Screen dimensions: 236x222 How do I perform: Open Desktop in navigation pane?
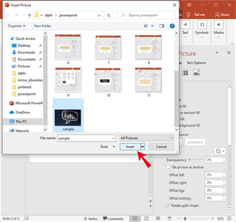coord(21,46)
